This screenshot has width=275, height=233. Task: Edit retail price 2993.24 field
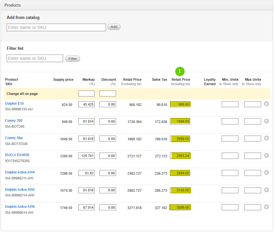click(180, 156)
